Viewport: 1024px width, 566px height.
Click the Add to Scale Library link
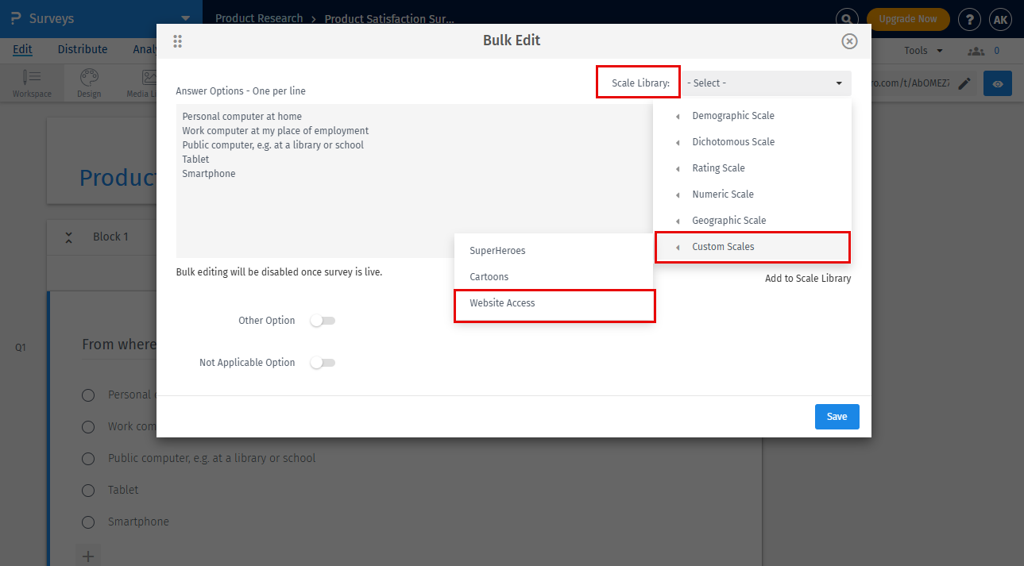[807, 278]
